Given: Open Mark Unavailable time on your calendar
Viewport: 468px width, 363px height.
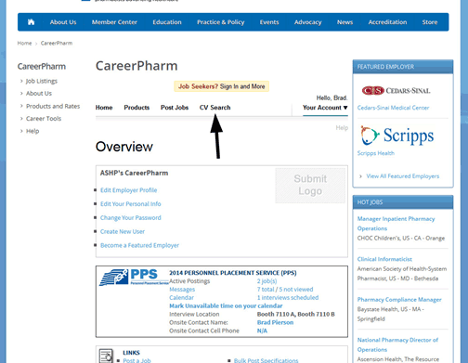Looking at the screenshot, I should click(226, 305).
